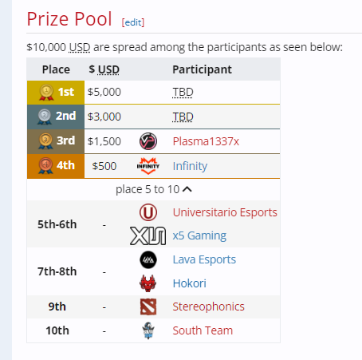Open the Plasma1337x team page
The image size is (362, 360).
click(206, 141)
